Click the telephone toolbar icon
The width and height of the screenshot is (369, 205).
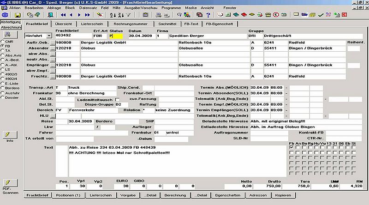(268, 15)
